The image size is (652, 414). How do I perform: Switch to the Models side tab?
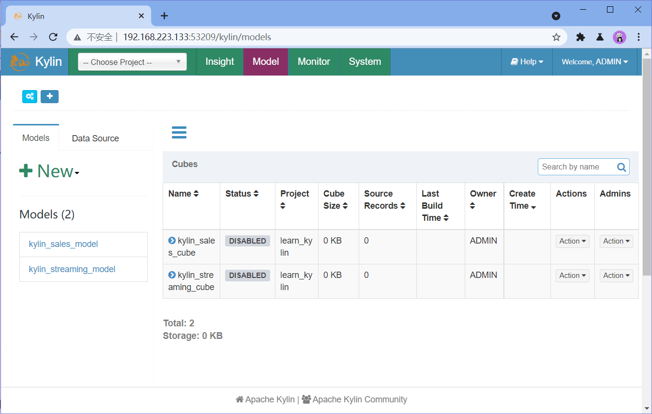(x=36, y=138)
